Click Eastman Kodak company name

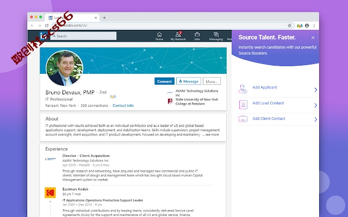point(75,189)
